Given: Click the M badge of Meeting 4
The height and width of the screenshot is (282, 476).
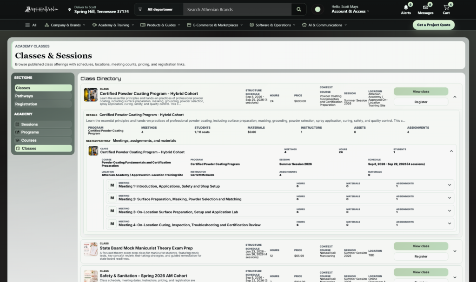Looking at the screenshot, I should click(x=112, y=223).
